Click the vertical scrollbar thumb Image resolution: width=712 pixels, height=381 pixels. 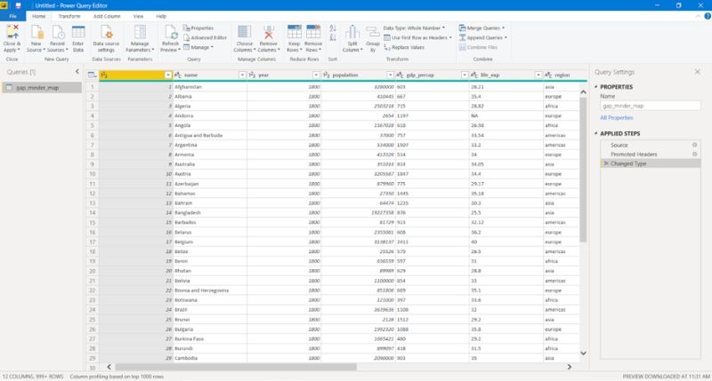click(x=584, y=170)
